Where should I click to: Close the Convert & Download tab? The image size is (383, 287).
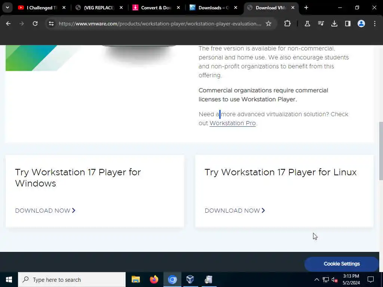[178, 7]
